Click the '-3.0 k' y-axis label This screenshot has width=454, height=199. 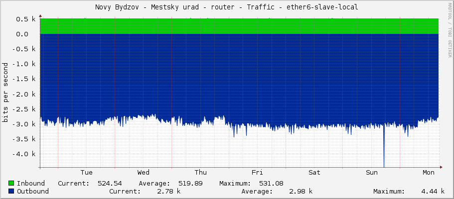[24, 124]
